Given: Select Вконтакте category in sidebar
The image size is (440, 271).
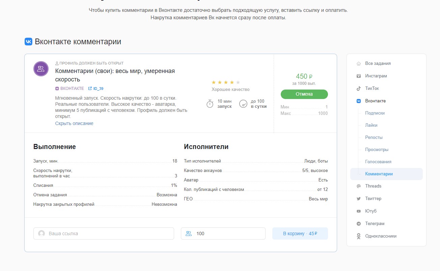Looking at the screenshot, I should pos(375,101).
